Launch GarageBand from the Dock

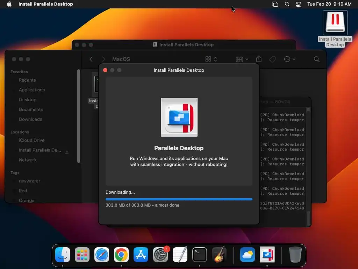(219, 254)
